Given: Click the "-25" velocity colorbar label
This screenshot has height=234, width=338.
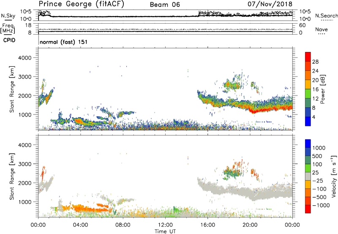Looking at the screenshot, I should tap(318, 181).
